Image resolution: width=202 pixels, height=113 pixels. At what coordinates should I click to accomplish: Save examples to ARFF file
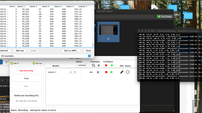point(71,51)
